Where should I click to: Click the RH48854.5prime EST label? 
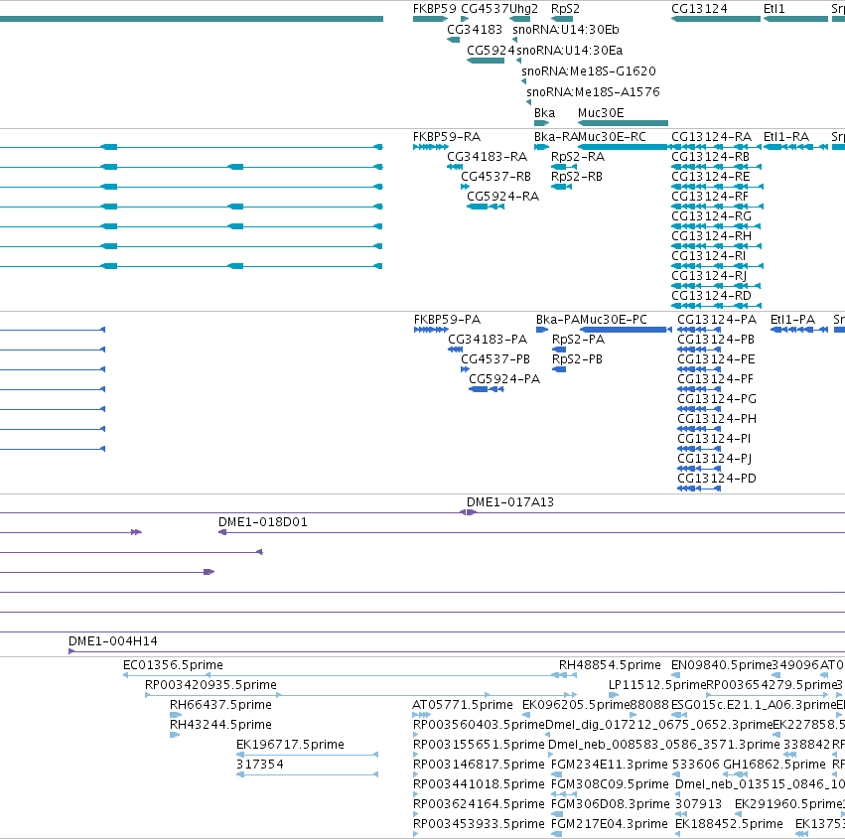(x=610, y=665)
